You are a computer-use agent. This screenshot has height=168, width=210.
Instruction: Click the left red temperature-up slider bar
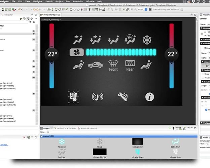point(52,36)
